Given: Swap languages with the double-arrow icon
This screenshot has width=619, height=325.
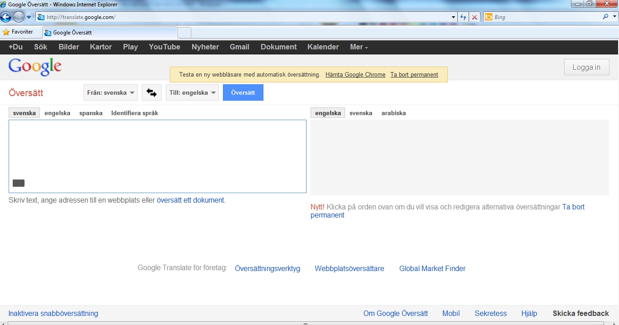Looking at the screenshot, I should [151, 92].
